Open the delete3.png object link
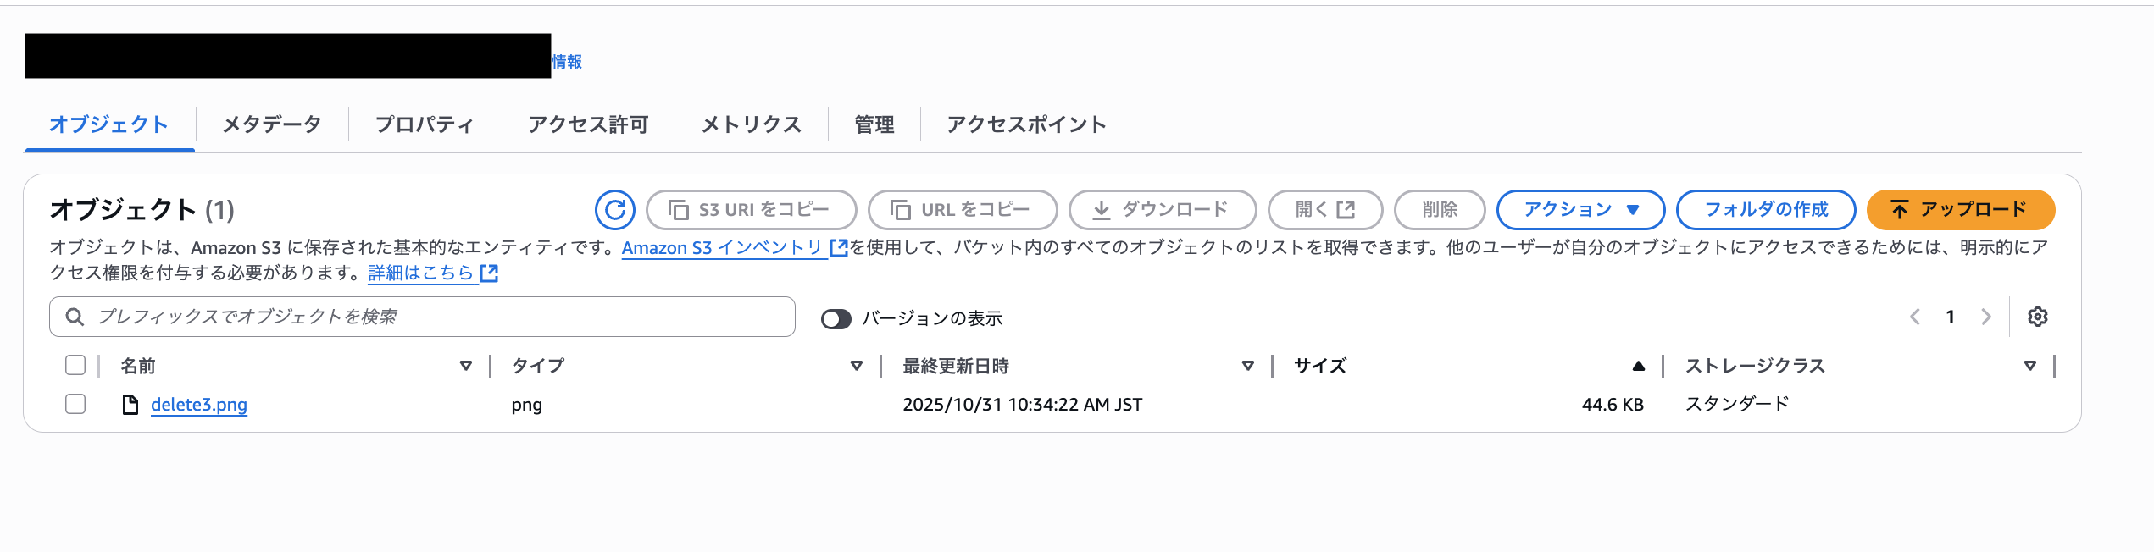The height and width of the screenshot is (552, 2154). 199,405
